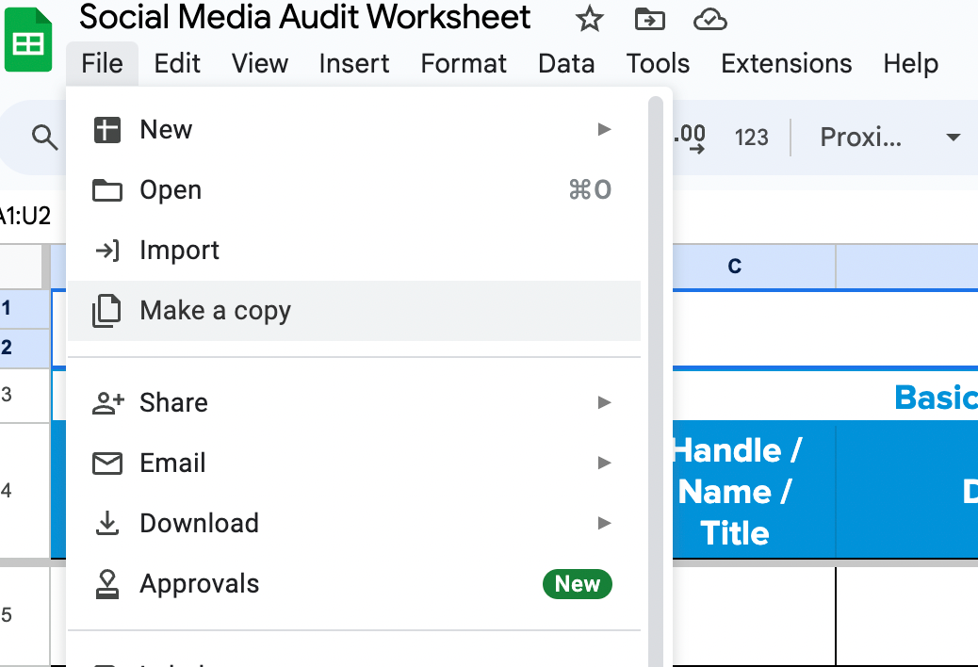
Task: Select Make a copy from File menu
Action: (216, 311)
